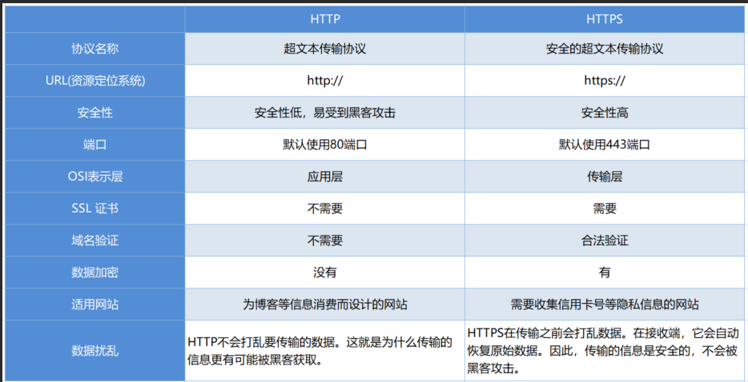The image size is (748, 382).
Task: Click the 传输层 cell
Action: [605, 177]
